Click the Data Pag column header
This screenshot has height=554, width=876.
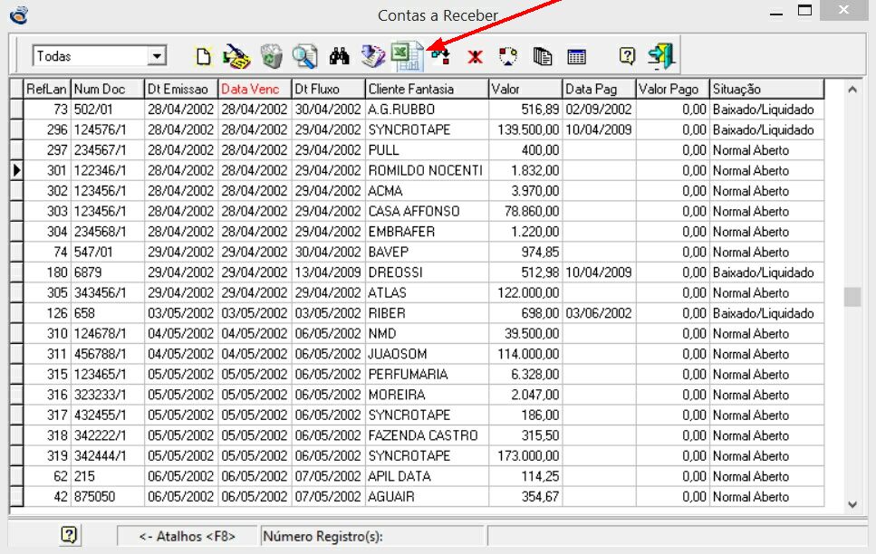[x=599, y=89]
